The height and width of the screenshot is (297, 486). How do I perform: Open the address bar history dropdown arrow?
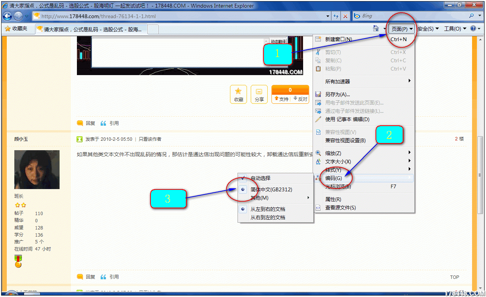(x=328, y=16)
